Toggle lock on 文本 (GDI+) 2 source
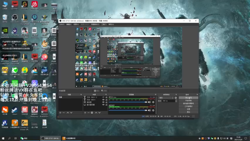The image size is (250, 141). [106, 97]
